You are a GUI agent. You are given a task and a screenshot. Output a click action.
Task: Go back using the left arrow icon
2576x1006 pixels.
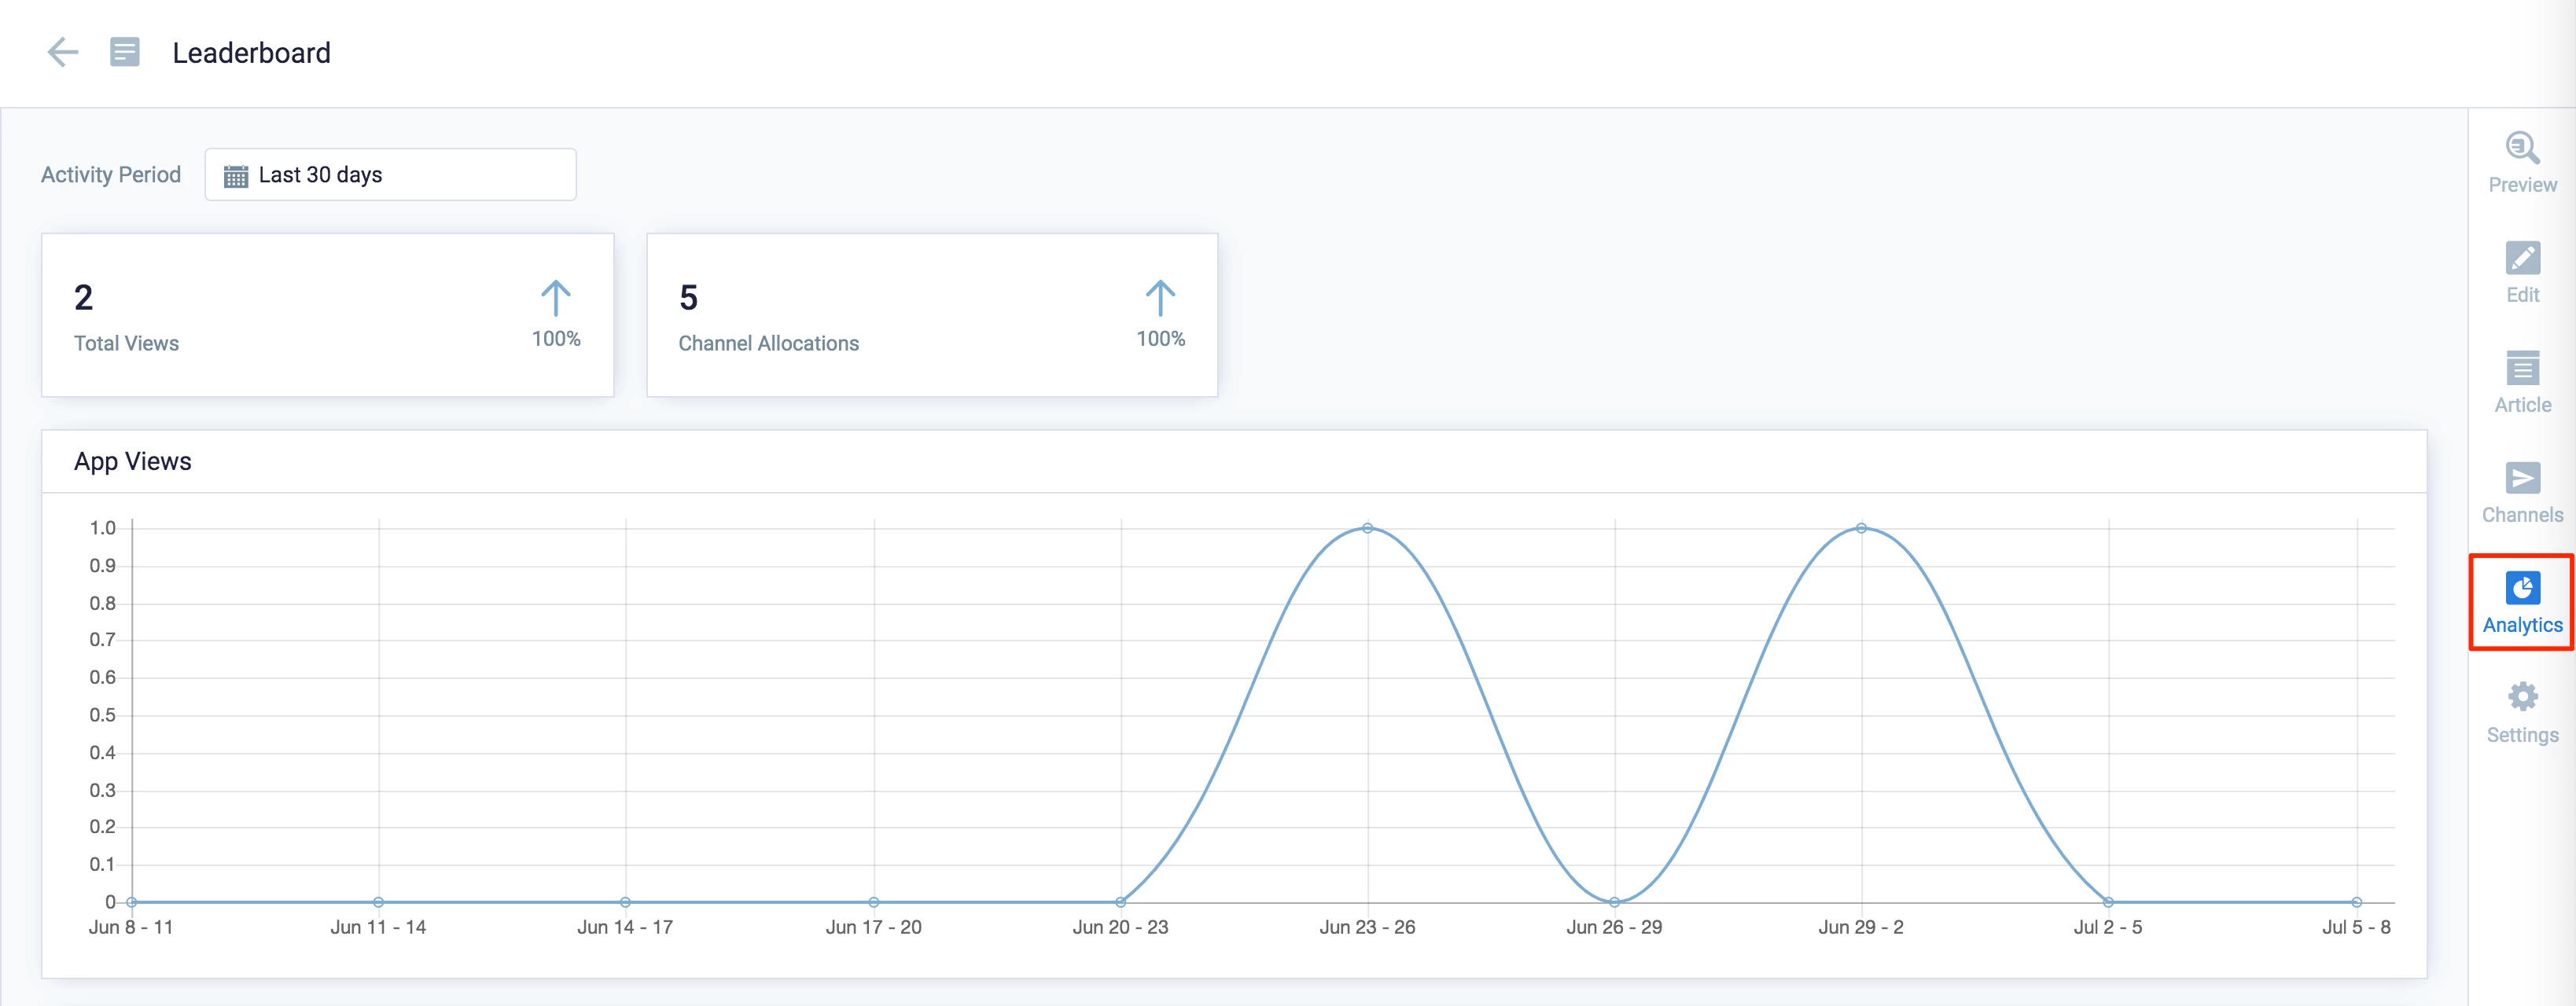(62, 52)
